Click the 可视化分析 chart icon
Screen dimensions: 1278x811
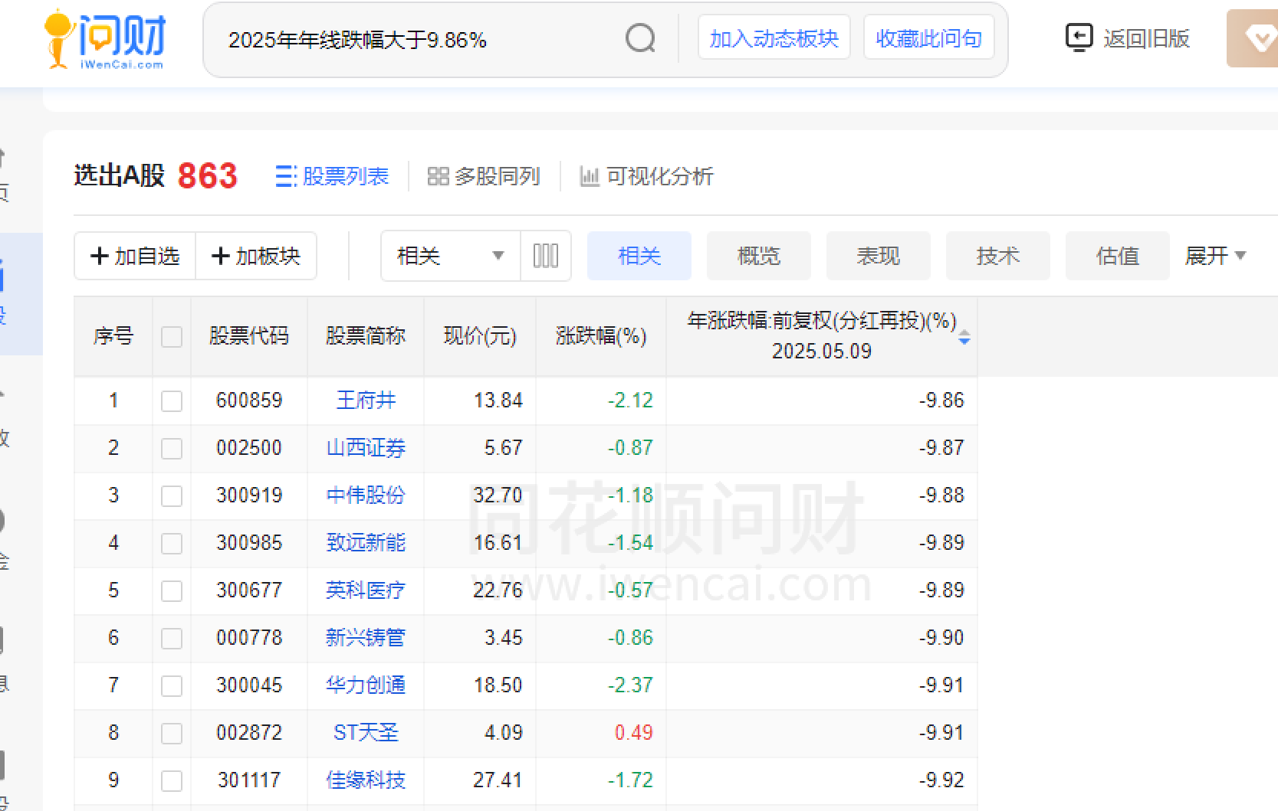tap(590, 176)
